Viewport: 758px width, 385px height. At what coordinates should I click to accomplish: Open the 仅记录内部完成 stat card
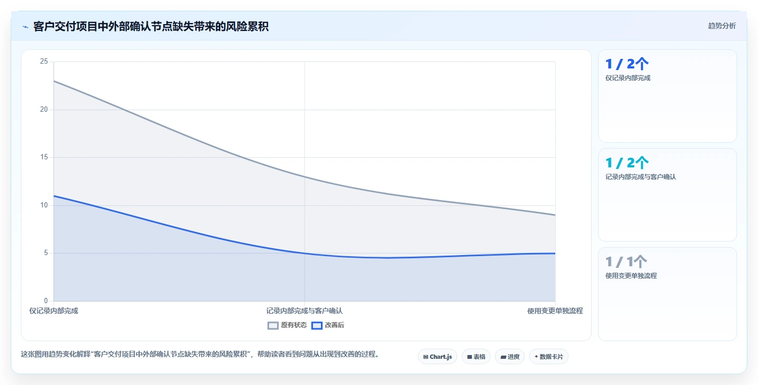(668, 96)
